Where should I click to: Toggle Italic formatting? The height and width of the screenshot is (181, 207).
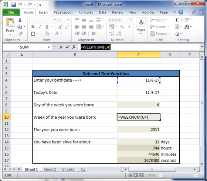click(40, 27)
